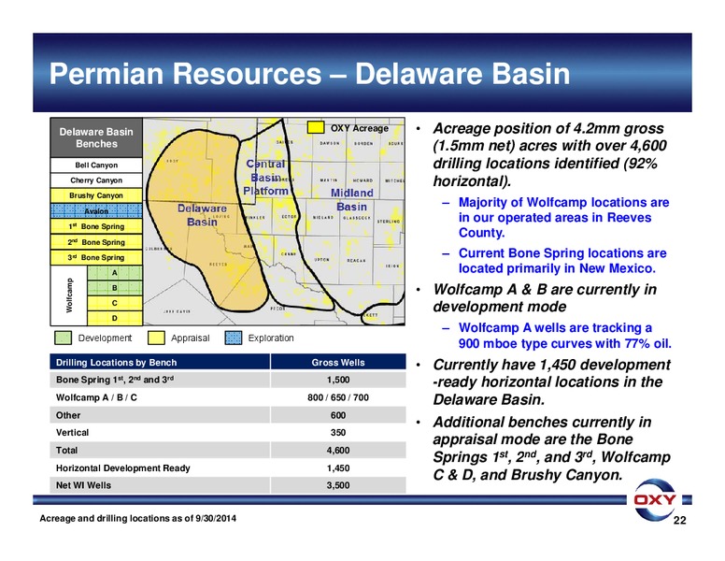Select the 'Cherry Canyon' bench row
This screenshot has height=561, width=725.
tap(96, 180)
